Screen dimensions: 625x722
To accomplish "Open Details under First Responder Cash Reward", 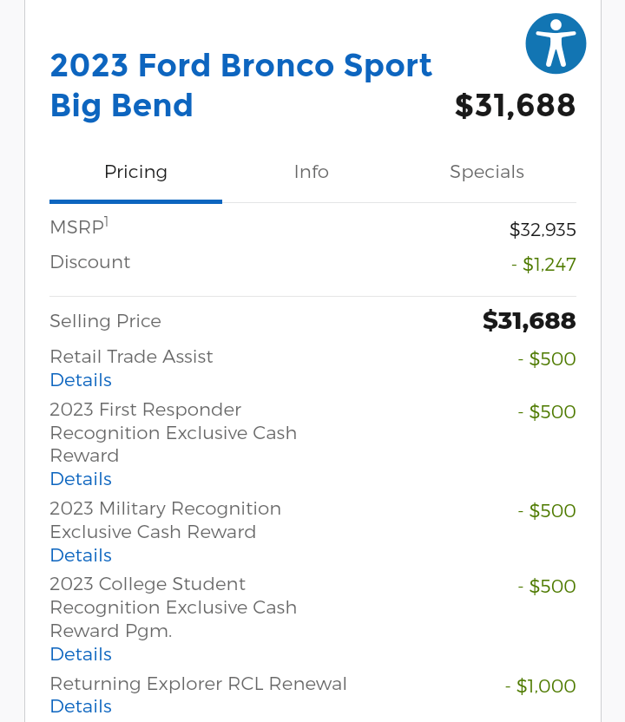I will [x=81, y=479].
